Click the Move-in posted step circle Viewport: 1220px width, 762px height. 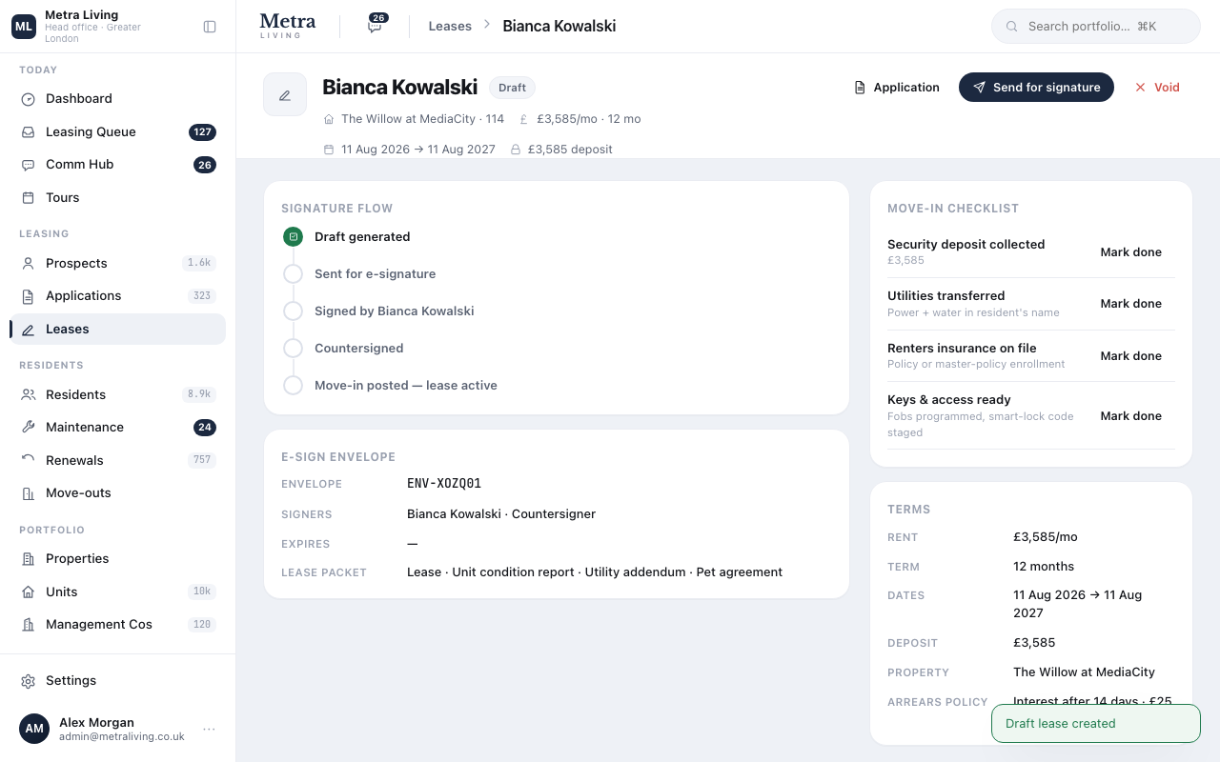293,386
